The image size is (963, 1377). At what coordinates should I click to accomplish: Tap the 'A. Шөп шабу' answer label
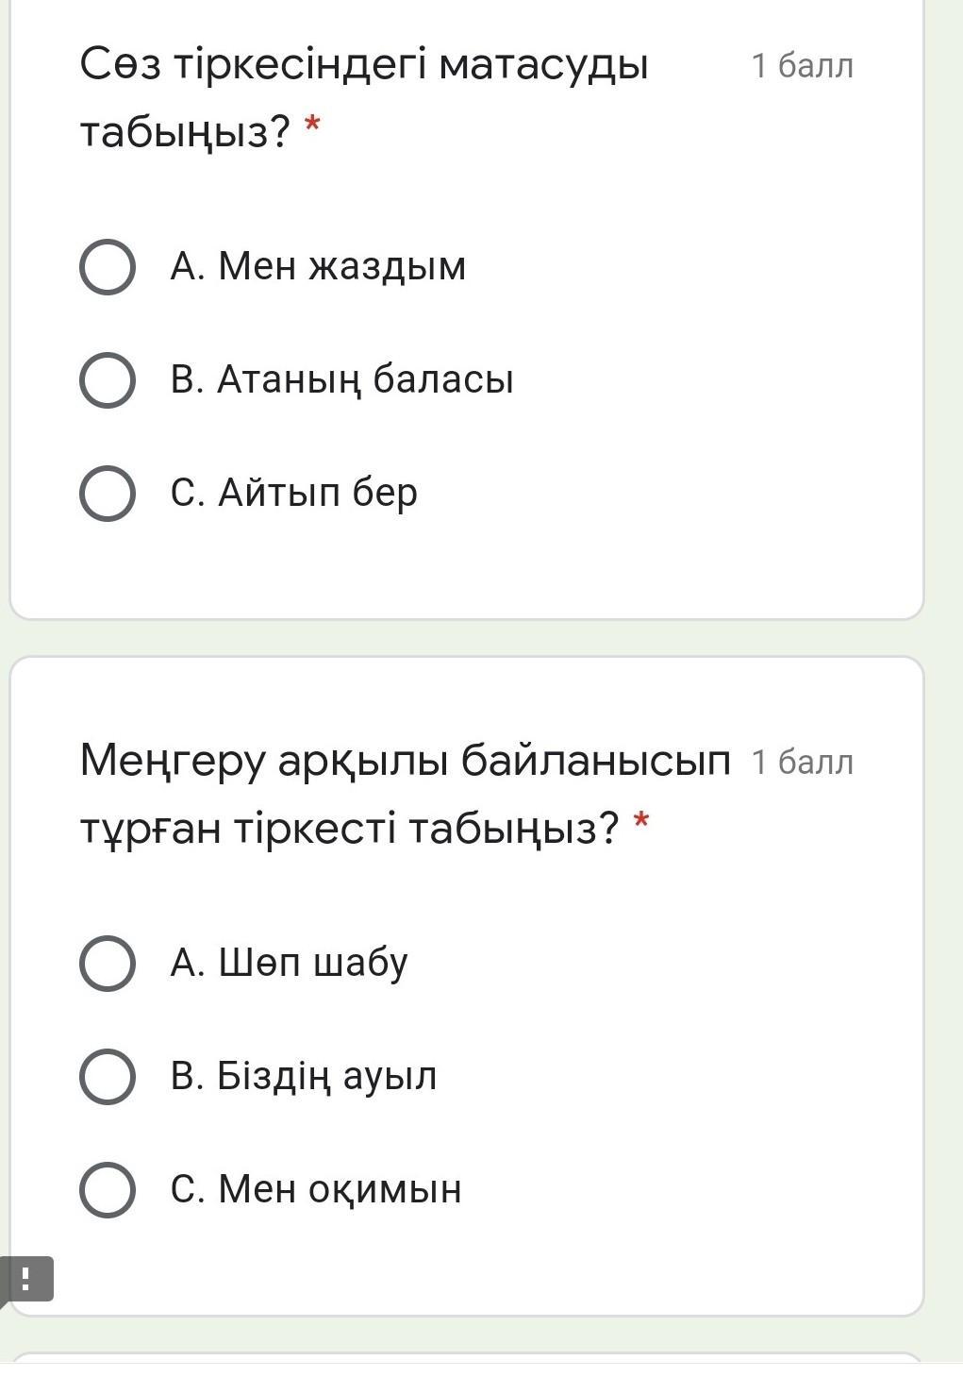[289, 964]
